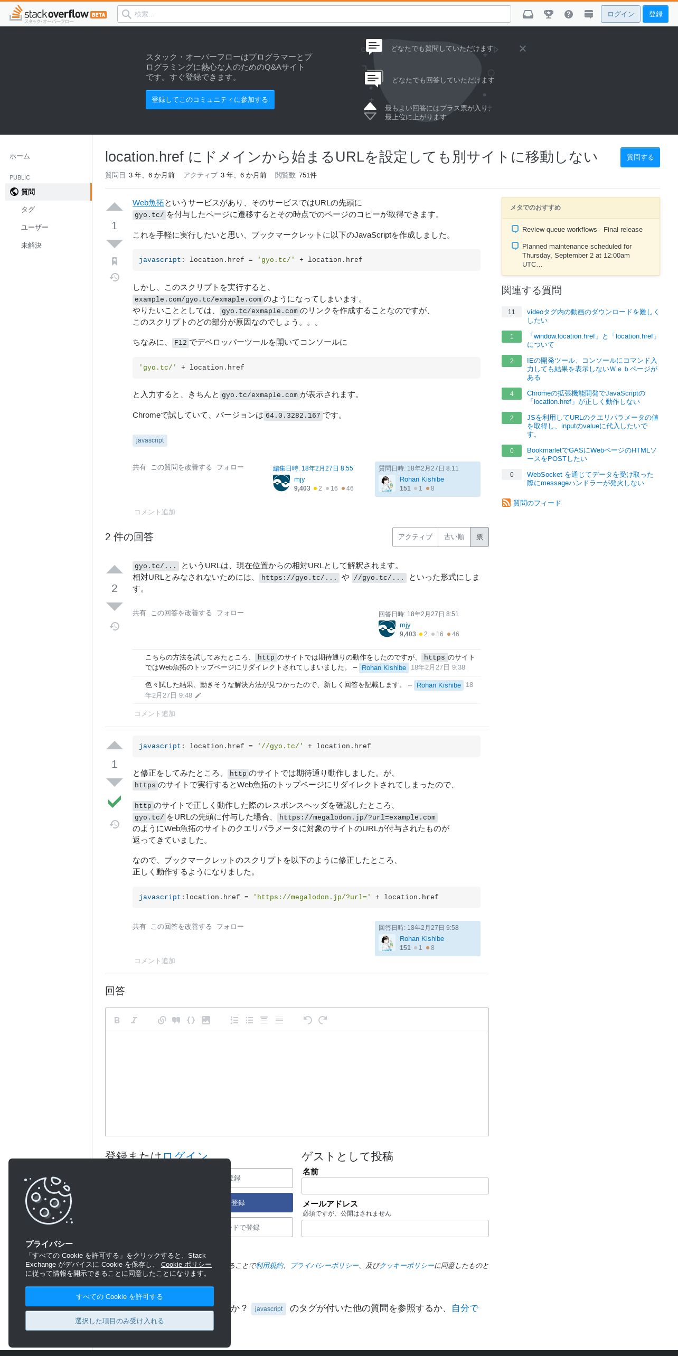The image size is (678, 1356).
Task: Downvote the question
Action: (115, 243)
